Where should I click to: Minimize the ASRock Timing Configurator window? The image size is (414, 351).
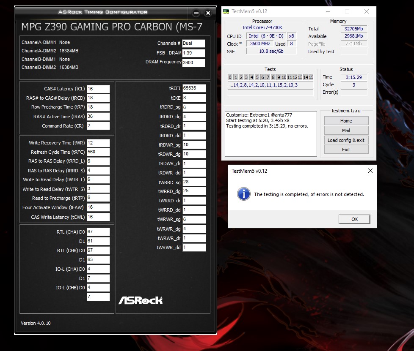coord(196,13)
